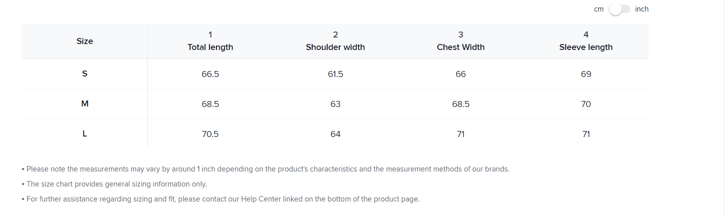Click the "inch" unit label

(x=641, y=9)
